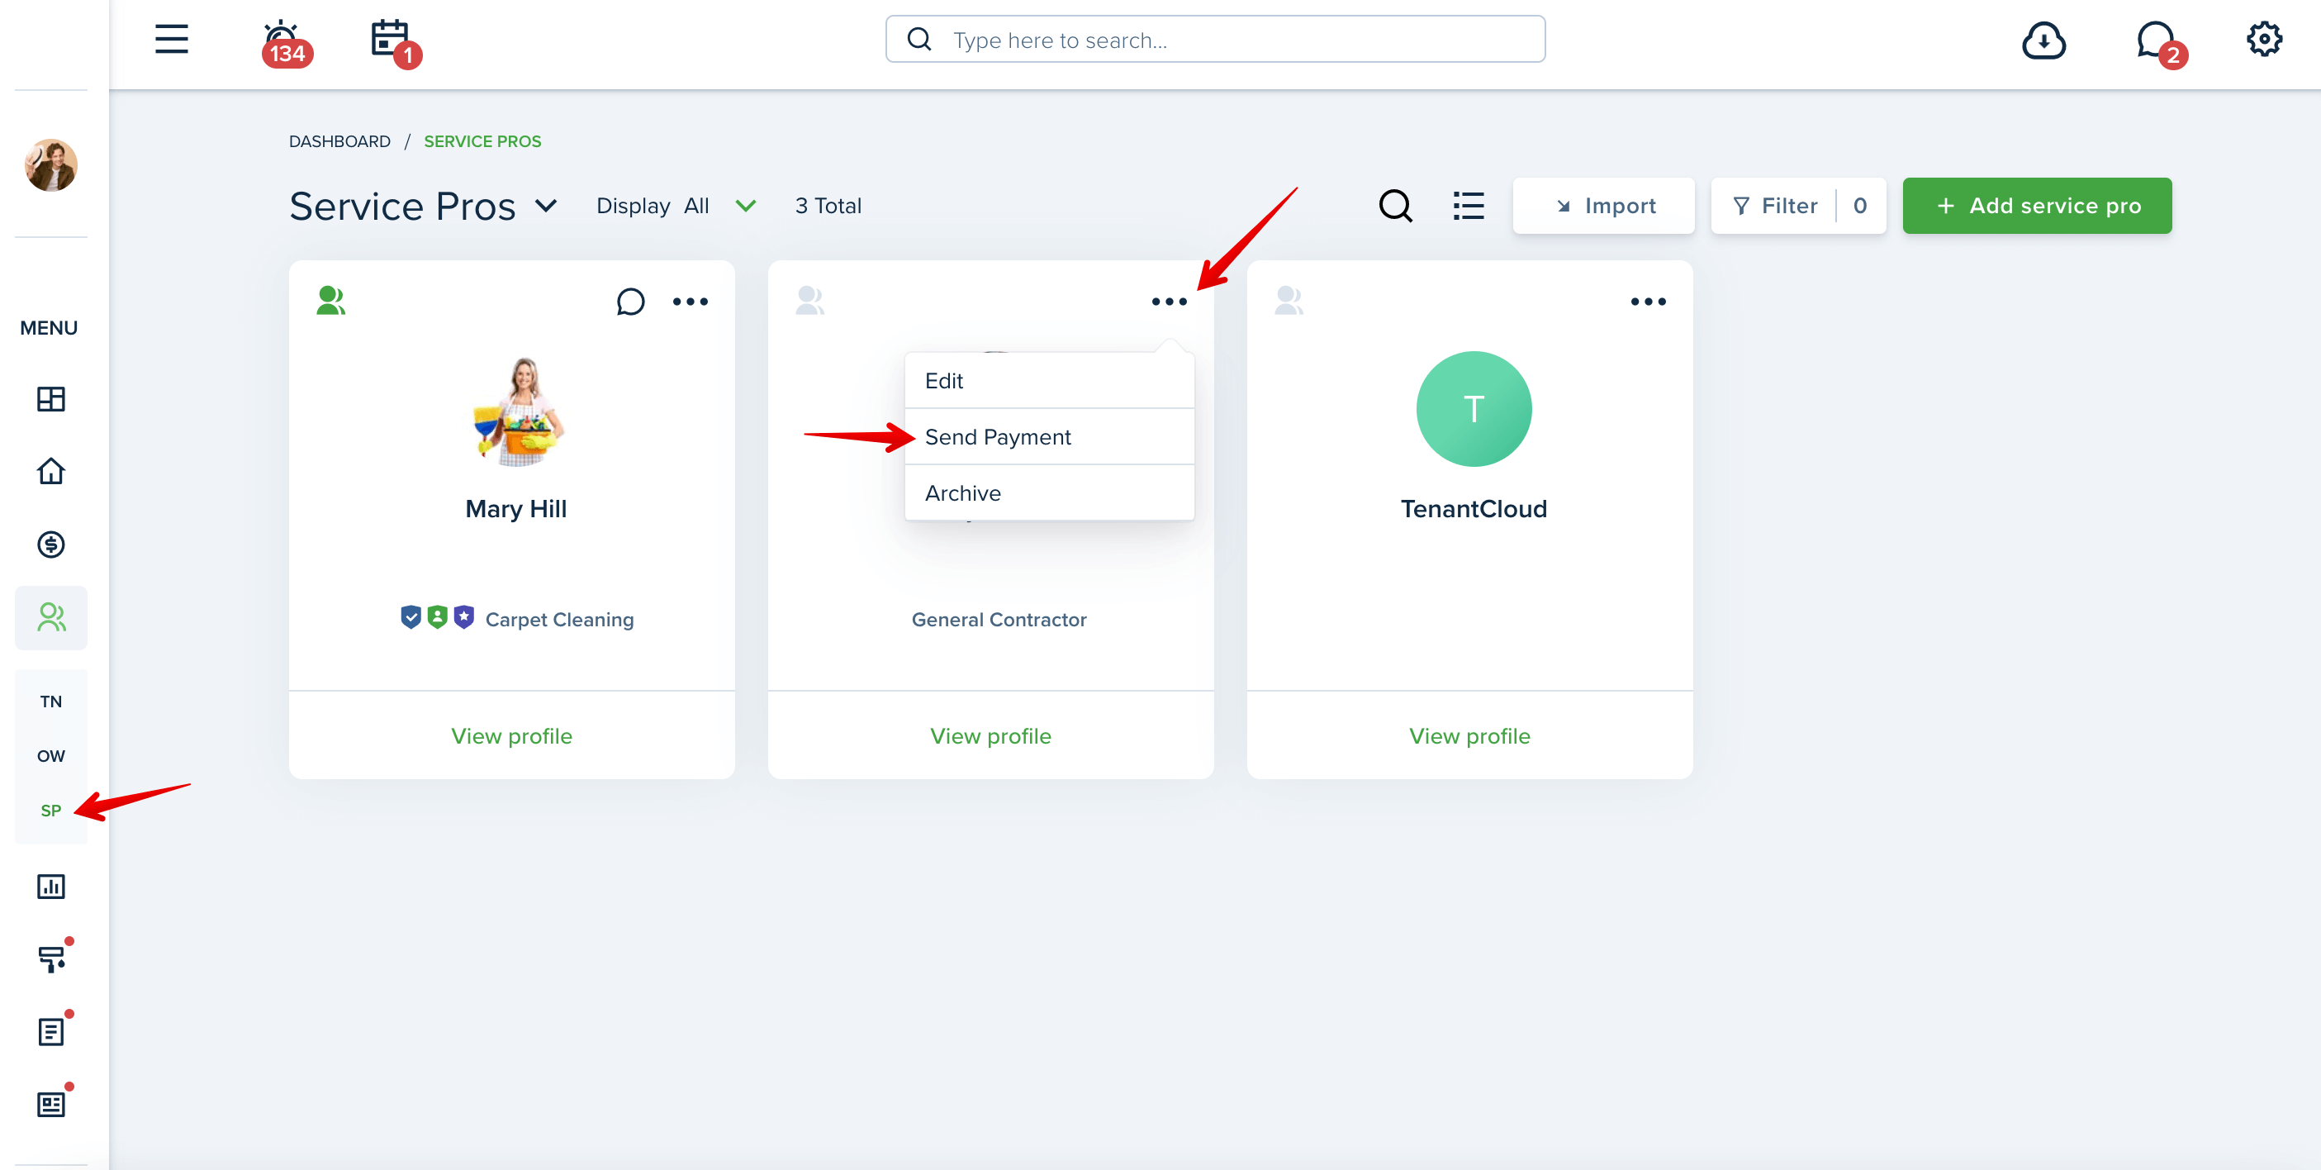The width and height of the screenshot is (2321, 1170).
Task: Click the TenantCloud T avatar
Action: (1474, 408)
